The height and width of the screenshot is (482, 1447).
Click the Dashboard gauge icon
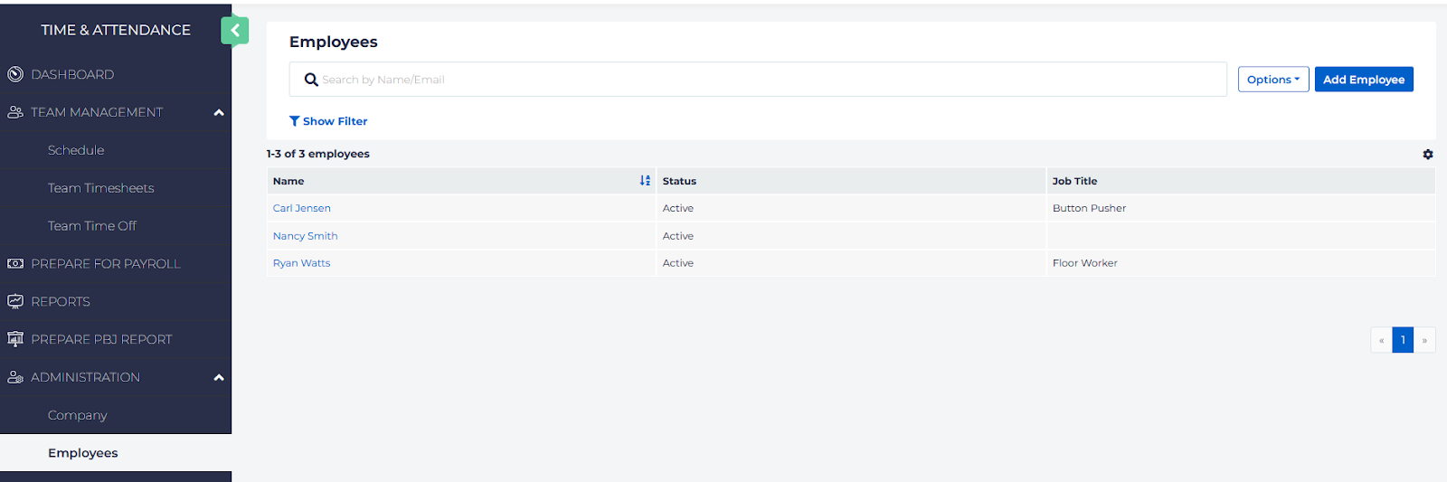[x=15, y=74]
